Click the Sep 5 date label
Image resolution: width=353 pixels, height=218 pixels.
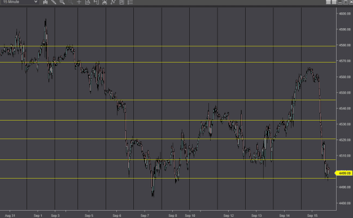tap(89, 216)
